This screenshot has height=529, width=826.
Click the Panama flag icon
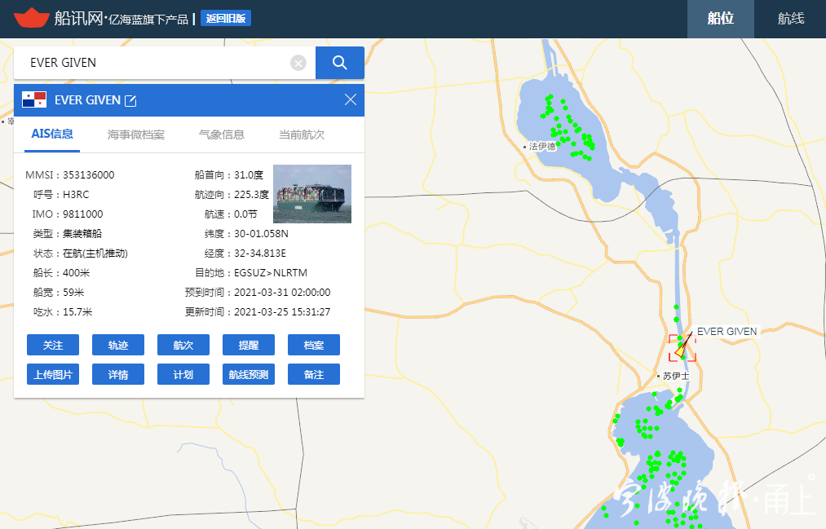(34, 99)
